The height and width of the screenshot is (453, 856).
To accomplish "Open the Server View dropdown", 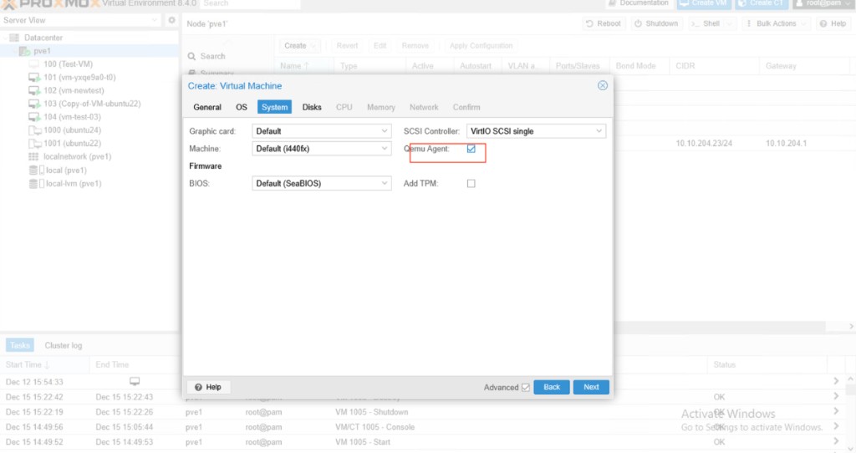I will point(79,20).
